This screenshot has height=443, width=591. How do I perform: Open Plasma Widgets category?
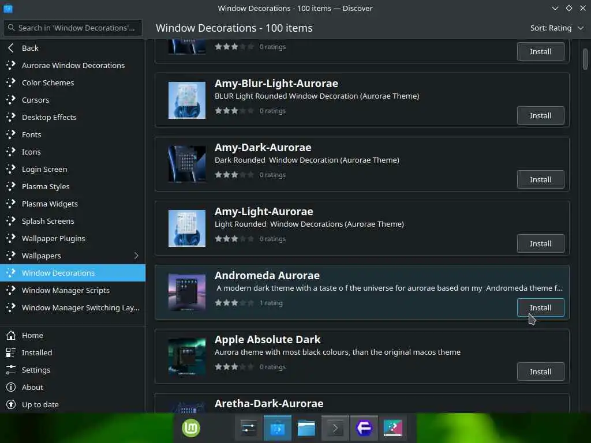point(73,204)
